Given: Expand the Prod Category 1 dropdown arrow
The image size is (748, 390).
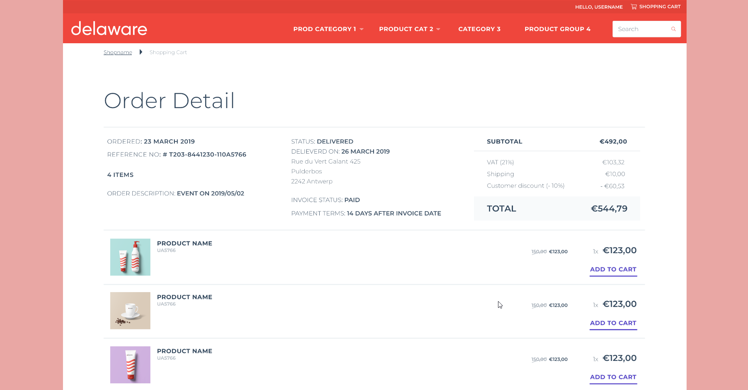Looking at the screenshot, I should (362, 29).
